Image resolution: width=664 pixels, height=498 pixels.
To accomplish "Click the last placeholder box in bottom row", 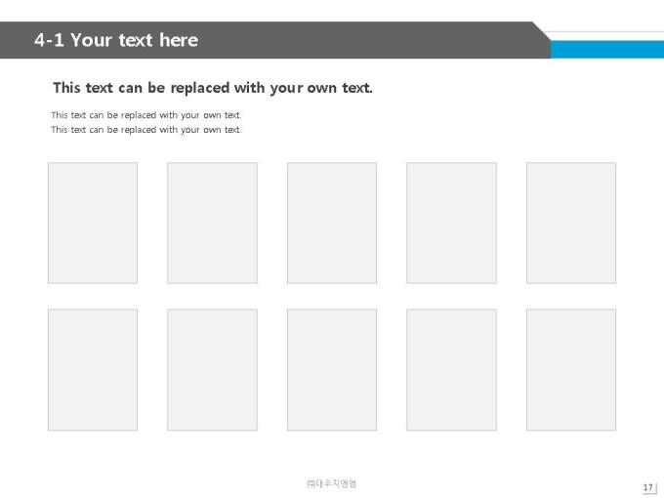I will (x=571, y=370).
